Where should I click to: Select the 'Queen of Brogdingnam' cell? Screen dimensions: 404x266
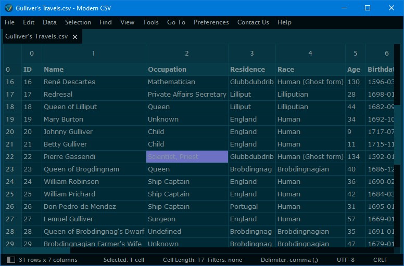[94, 169]
